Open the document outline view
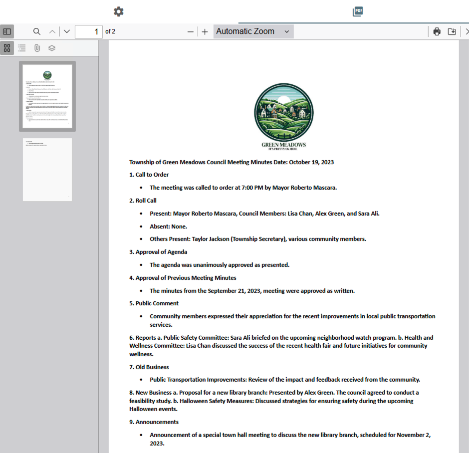Image resolution: width=469 pixels, height=453 pixels. pos(21,48)
